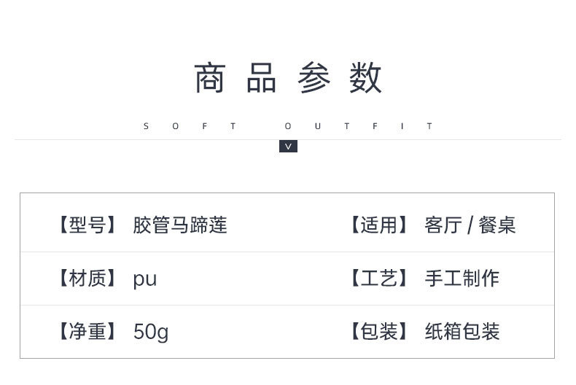The height and width of the screenshot is (385, 576).
Task: Click the OUTFIT subtitle word
Action: 359,126
